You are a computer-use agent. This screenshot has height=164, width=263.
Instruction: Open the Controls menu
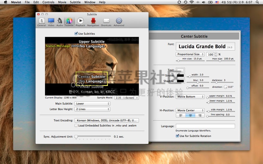point(48,2)
